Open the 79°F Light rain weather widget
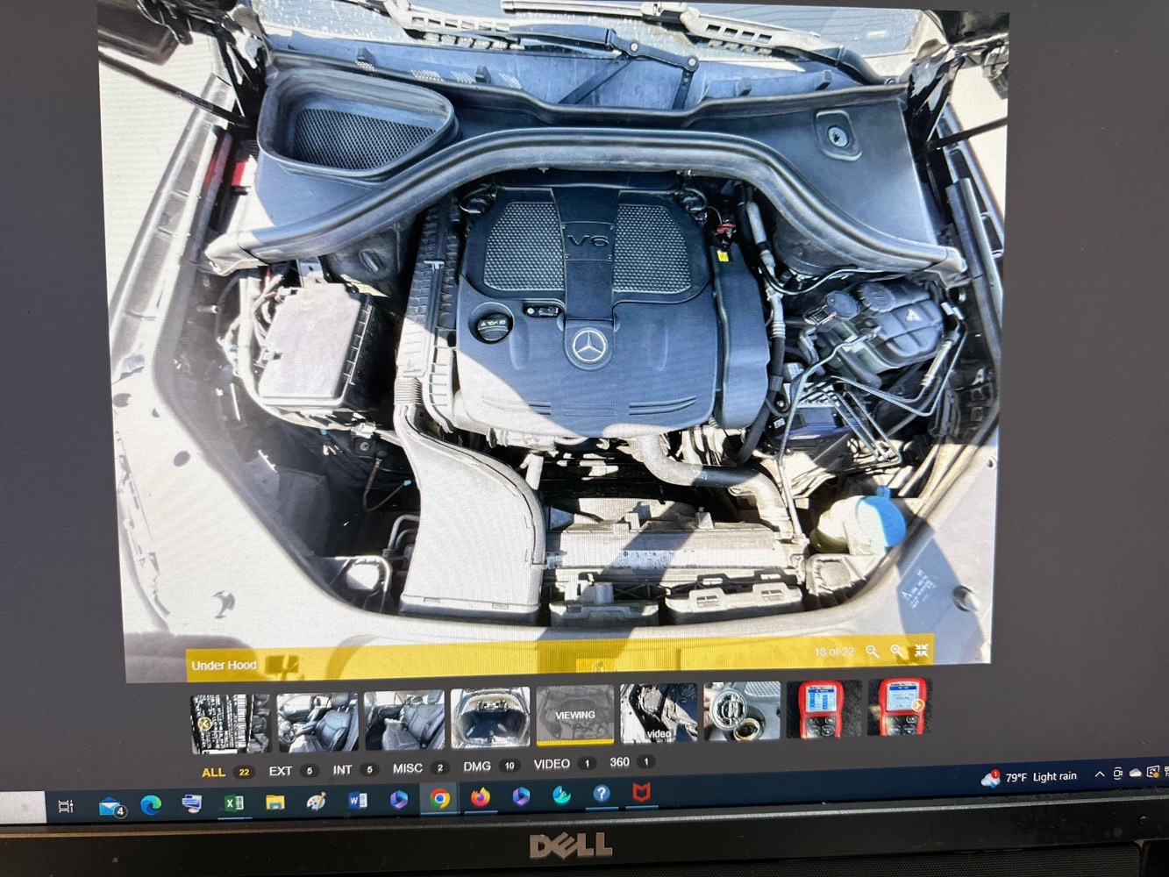Image resolution: width=1169 pixels, height=877 pixels. coord(1030,777)
